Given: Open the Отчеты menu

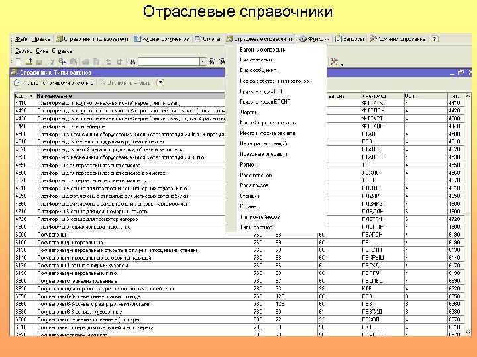Looking at the screenshot, I should point(208,39).
